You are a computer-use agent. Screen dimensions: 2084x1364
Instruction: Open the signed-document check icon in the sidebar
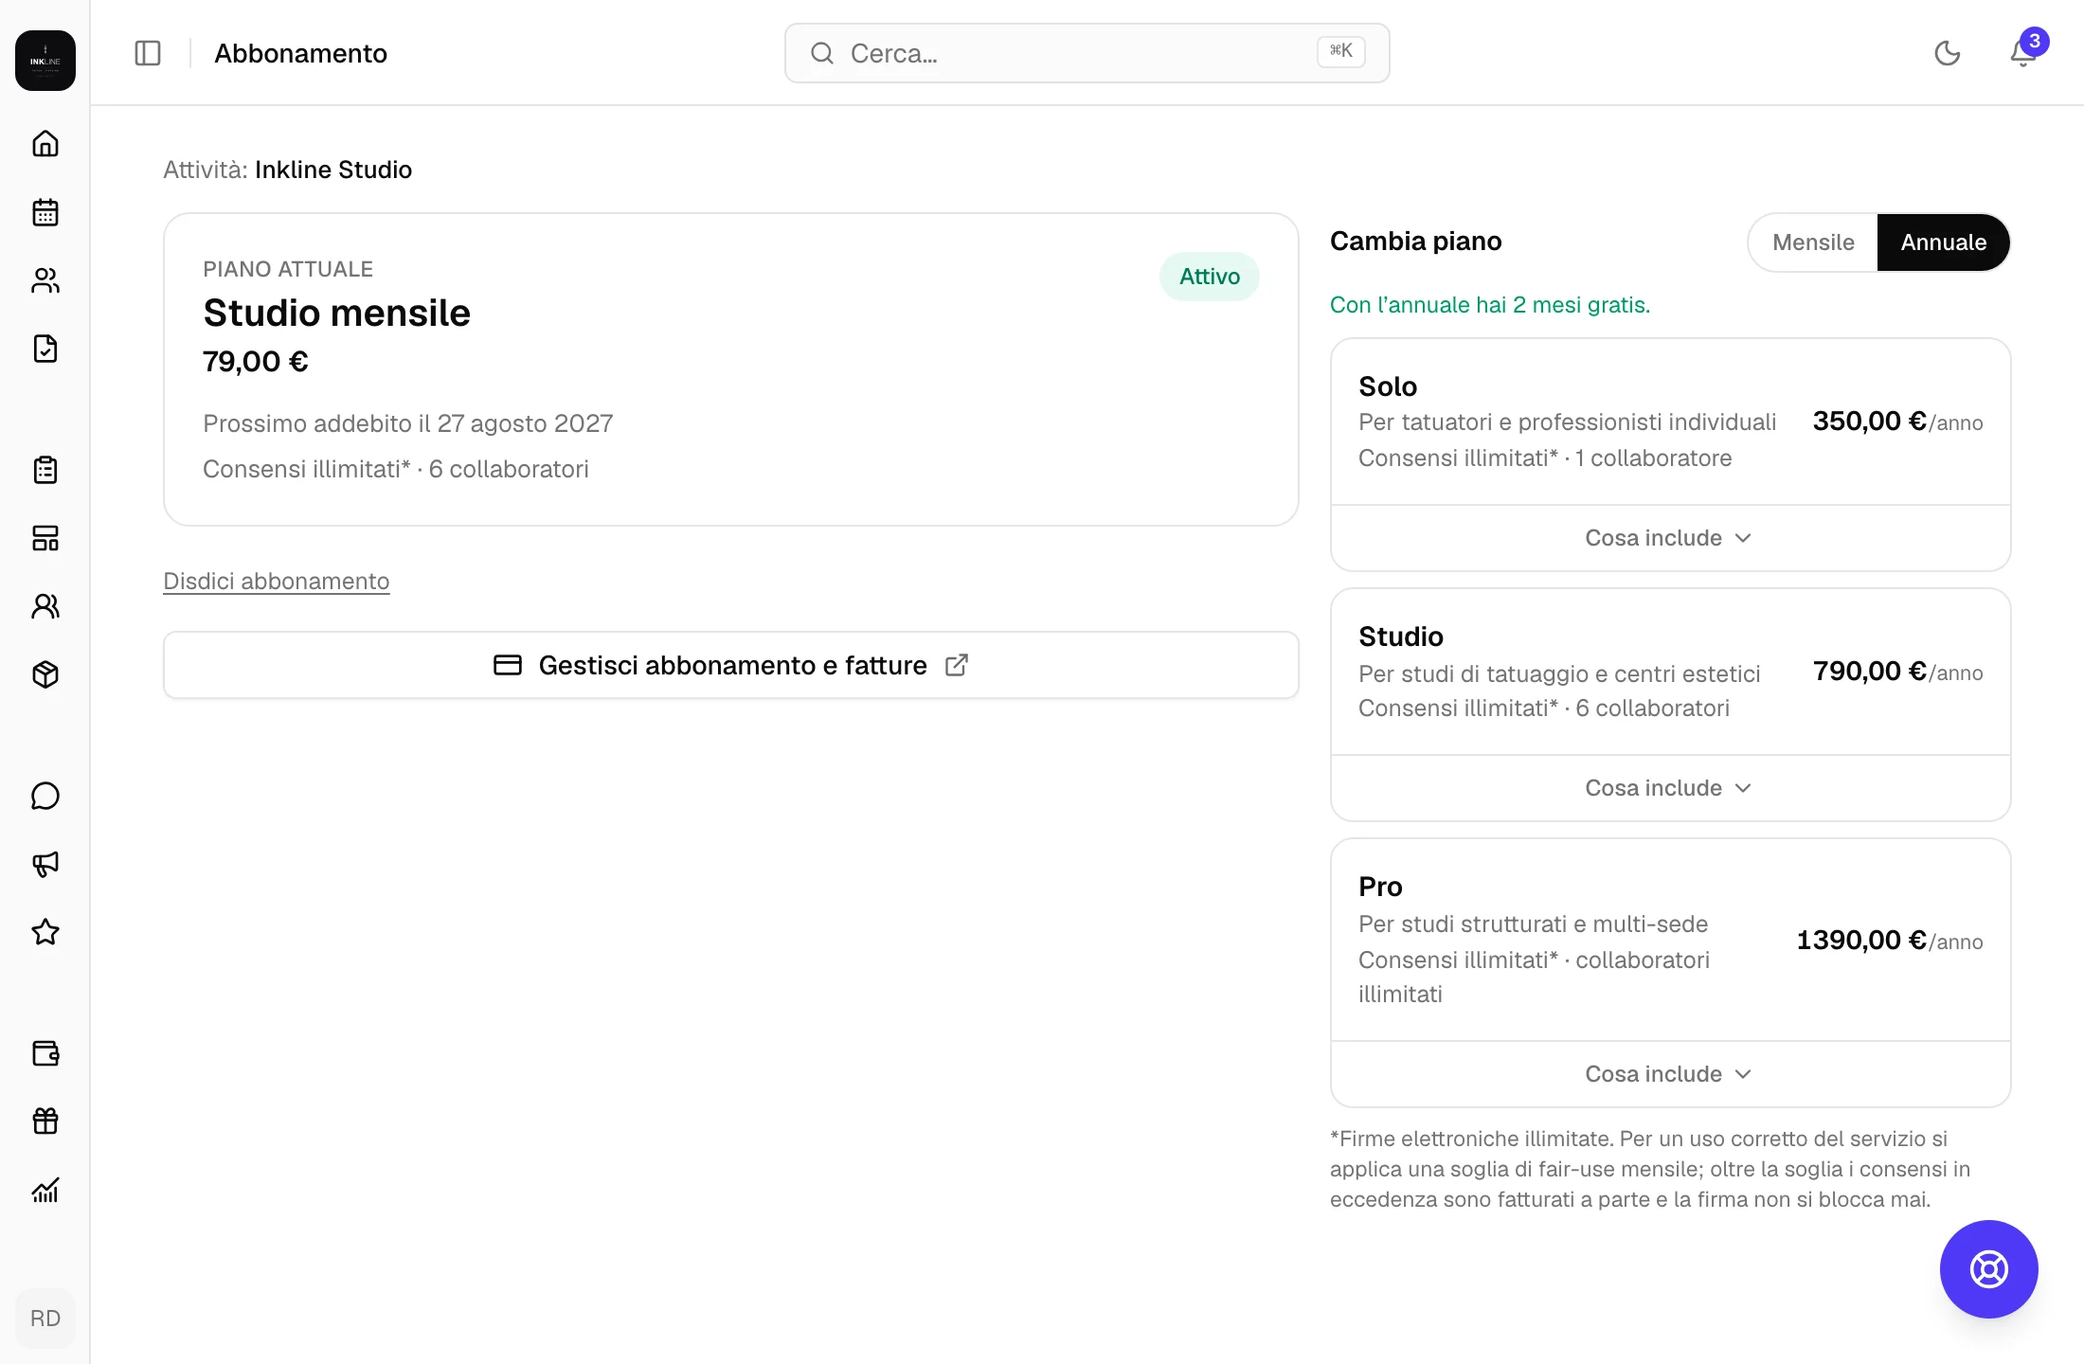pyautogui.click(x=45, y=349)
